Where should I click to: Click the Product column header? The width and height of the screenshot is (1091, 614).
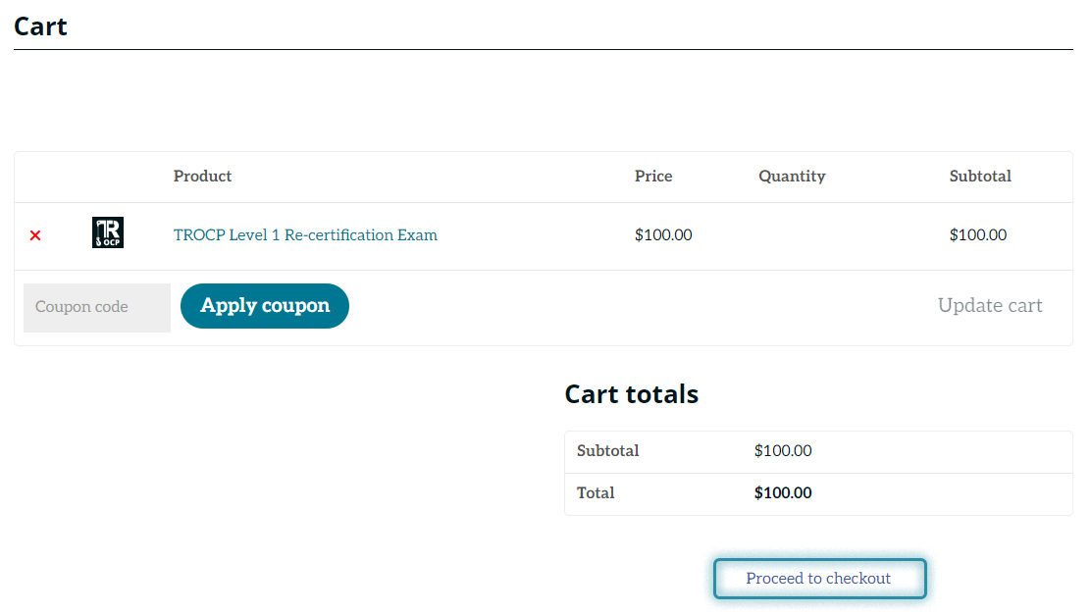pyautogui.click(x=202, y=177)
